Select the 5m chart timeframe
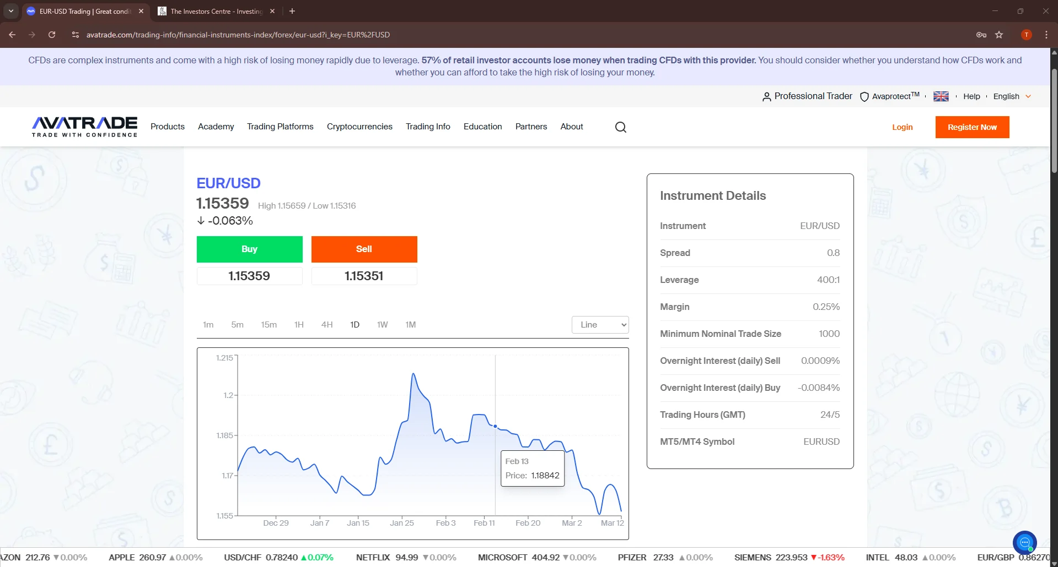The height and width of the screenshot is (567, 1058). pyautogui.click(x=238, y=325)
